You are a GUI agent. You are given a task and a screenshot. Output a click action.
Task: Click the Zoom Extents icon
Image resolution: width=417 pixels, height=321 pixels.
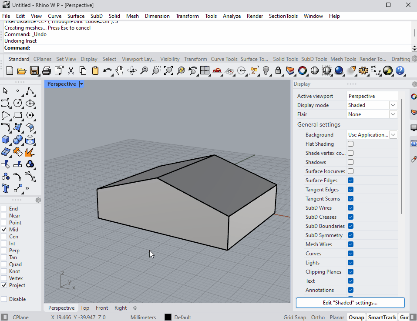pos(168,71)
